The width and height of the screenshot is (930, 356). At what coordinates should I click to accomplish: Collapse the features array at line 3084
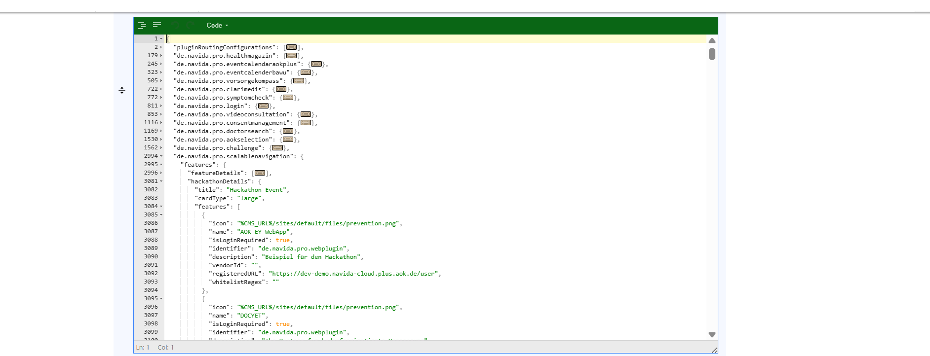coord(161,207)
